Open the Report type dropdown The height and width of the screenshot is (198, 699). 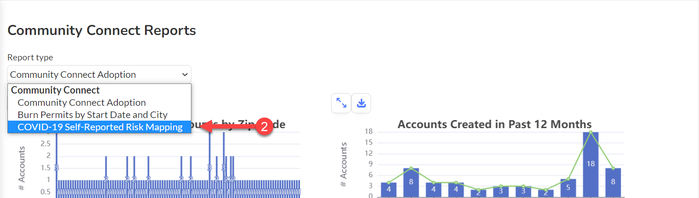pos(99,74)
